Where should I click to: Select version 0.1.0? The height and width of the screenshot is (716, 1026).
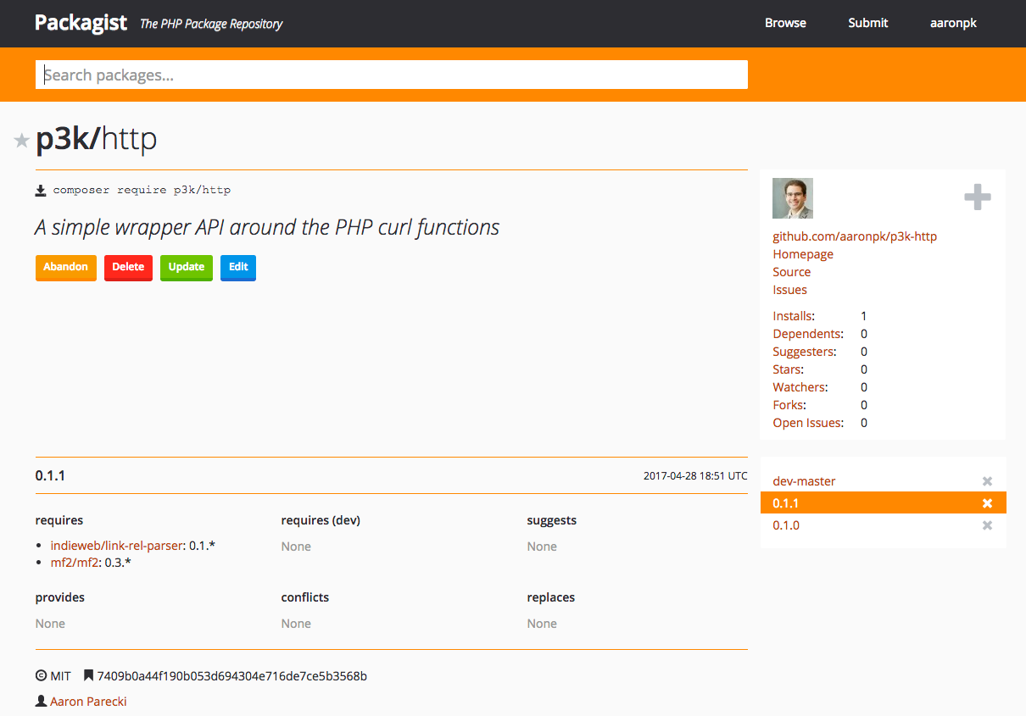point(786,525)
